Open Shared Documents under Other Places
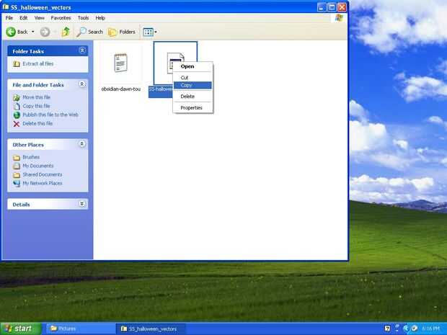 (x=43, y=174)
